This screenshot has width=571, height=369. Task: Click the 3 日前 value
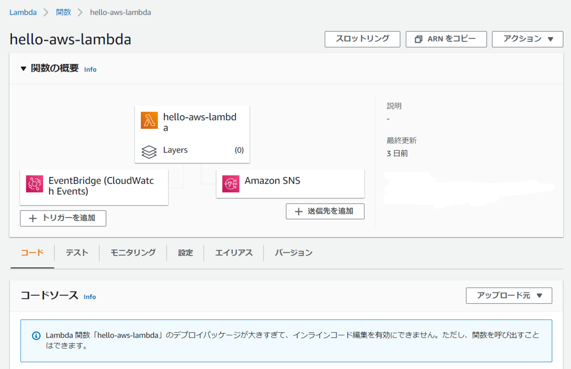[x=397, y=154]
